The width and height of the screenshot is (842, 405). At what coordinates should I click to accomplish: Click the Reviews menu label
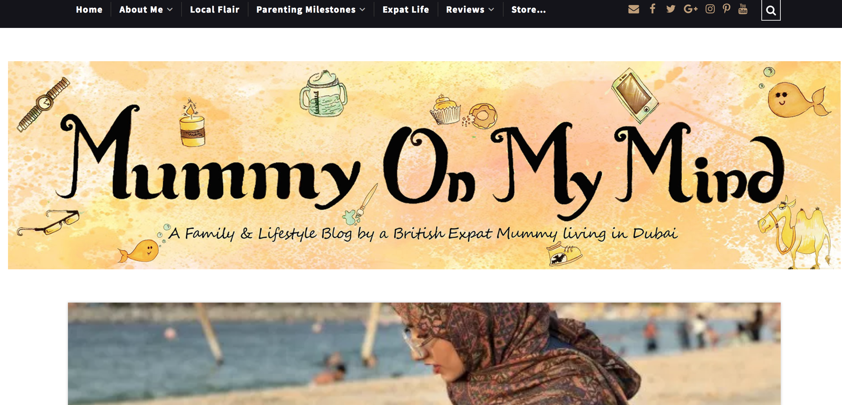(x=465, y=10)
